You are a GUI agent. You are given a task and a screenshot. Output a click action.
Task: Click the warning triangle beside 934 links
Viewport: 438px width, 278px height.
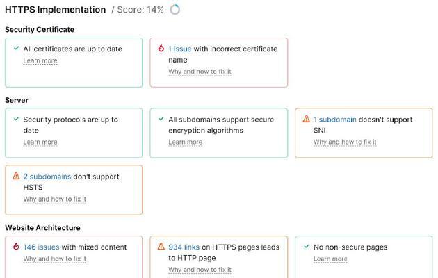tap(161, 246)
